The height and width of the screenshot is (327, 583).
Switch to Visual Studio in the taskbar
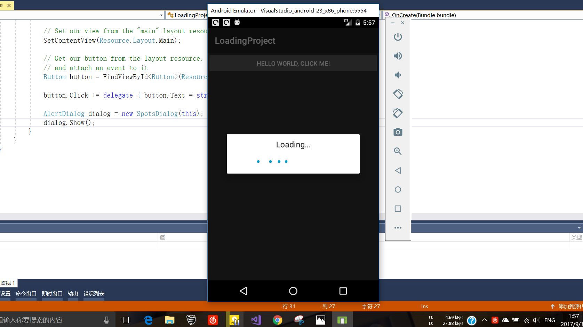pos(256,320)
